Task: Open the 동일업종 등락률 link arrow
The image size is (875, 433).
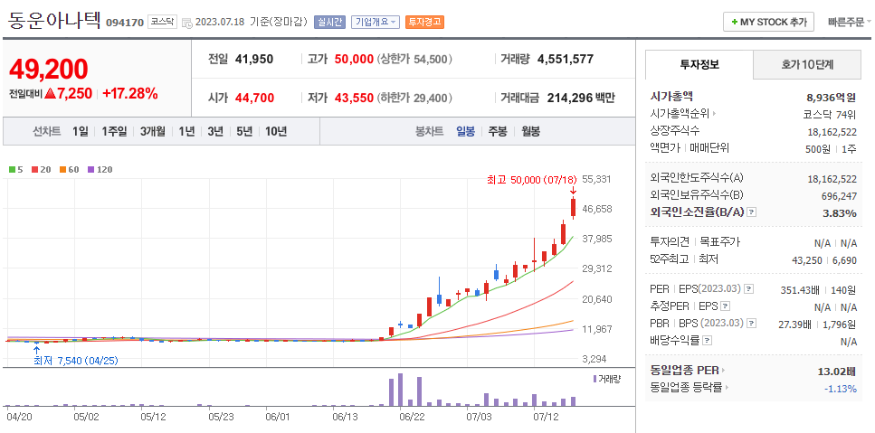Action: (727, 387)
